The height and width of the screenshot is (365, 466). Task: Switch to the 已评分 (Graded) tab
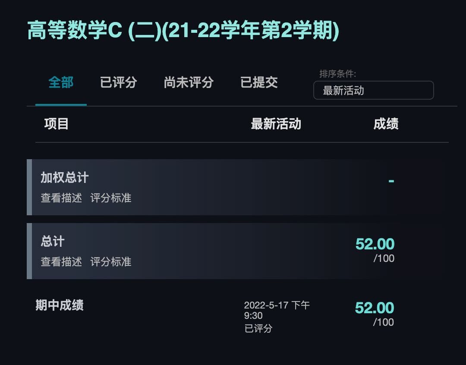coord(118,83)
